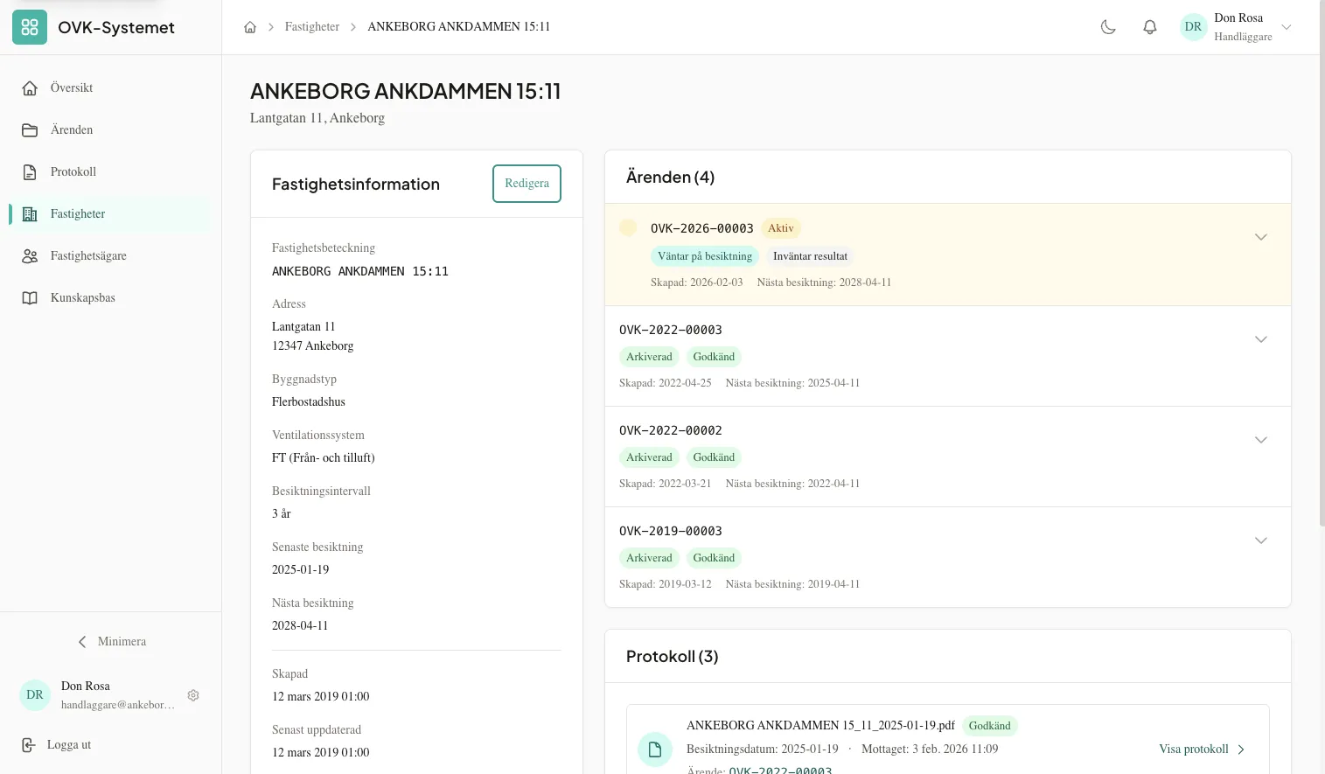This screenshot has width=1325, height=774.
Task: Open Kunskapsbas in the sidebar
Action: (x=82, y=298)
